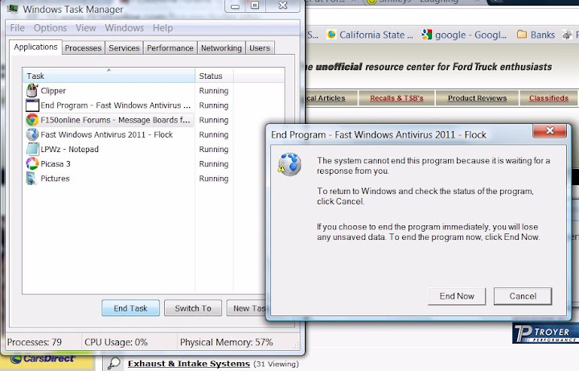This screenshot has height=371, width=579.
Task: Click the Banks bookmark folder label
Action: [x=543, y=35]
